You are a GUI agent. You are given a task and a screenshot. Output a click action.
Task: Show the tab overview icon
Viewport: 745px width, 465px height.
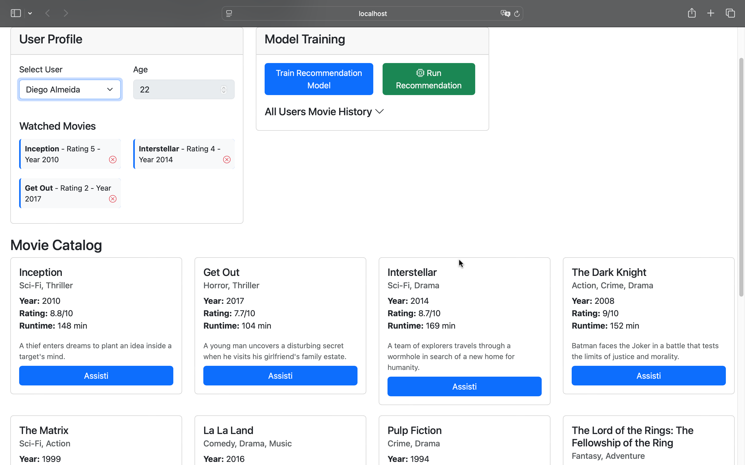point(730,13)
